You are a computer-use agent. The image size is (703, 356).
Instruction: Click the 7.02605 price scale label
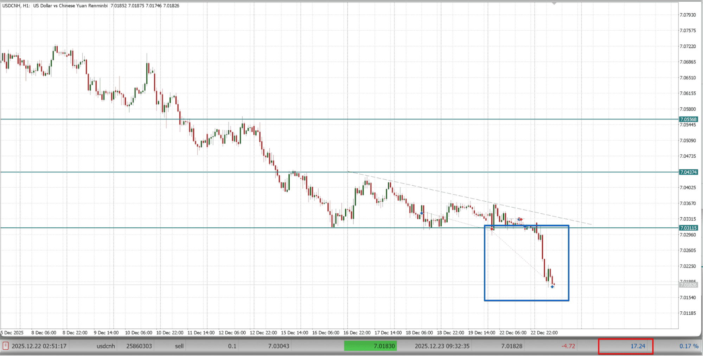688,251
